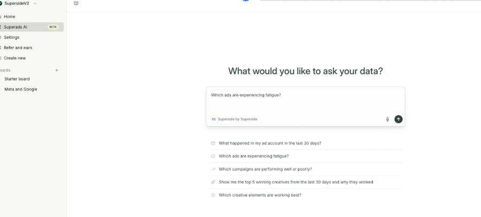Open the Starter board

click(x=17, y=79)
